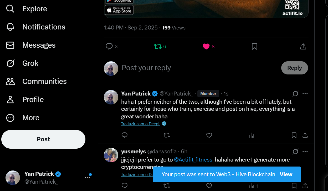Open the Grok slash icon in the sidebar
The width and height of the screenshot is (328, 191).
click(x=10, y=63)
